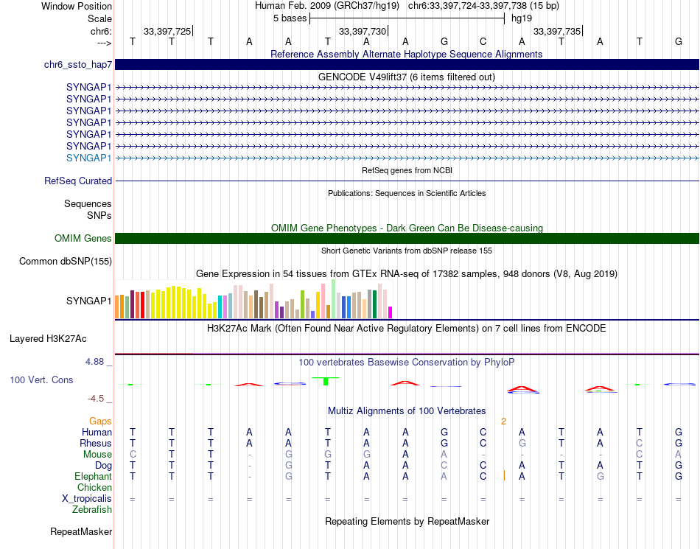Viewport: 700px width, 549px height.
Task: Click the 'RepeatMasker' track label
Action: (81, 531)
